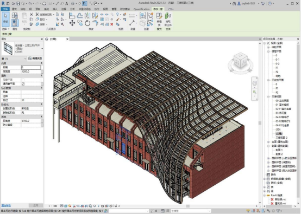Image resolution: width=301 pixels, height=214 pixels.
Task: Open the F1 floor plan under 楼层平面
Action: [277, 68]
